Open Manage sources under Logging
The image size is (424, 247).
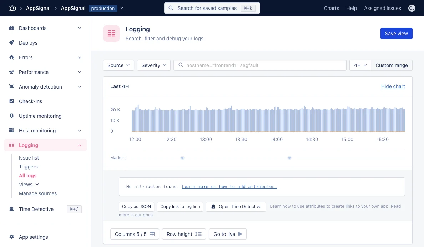click(x=38, y=193)
